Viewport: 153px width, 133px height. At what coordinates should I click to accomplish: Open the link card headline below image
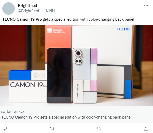[x=66, y=117]
